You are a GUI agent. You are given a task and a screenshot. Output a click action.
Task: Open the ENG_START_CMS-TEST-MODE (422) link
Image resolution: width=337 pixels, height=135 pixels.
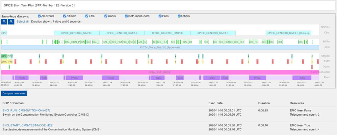coord(28,125)
